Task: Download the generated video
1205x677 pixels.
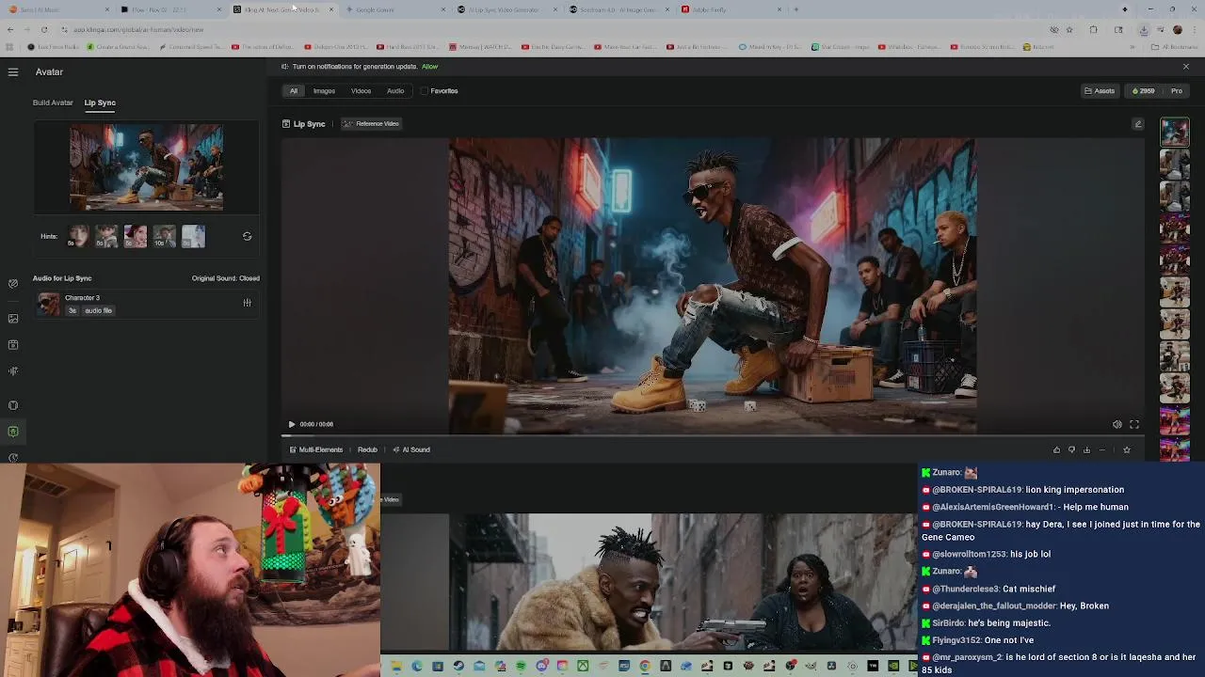Action: pyautogui.click(x=1086, y=450)
